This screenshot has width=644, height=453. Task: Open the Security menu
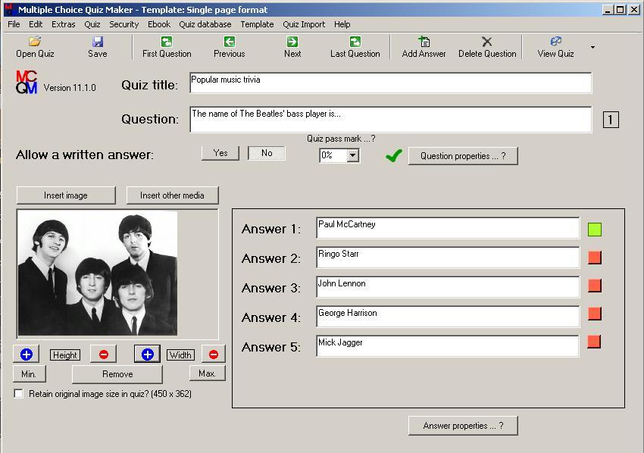(x=124, y=24)
